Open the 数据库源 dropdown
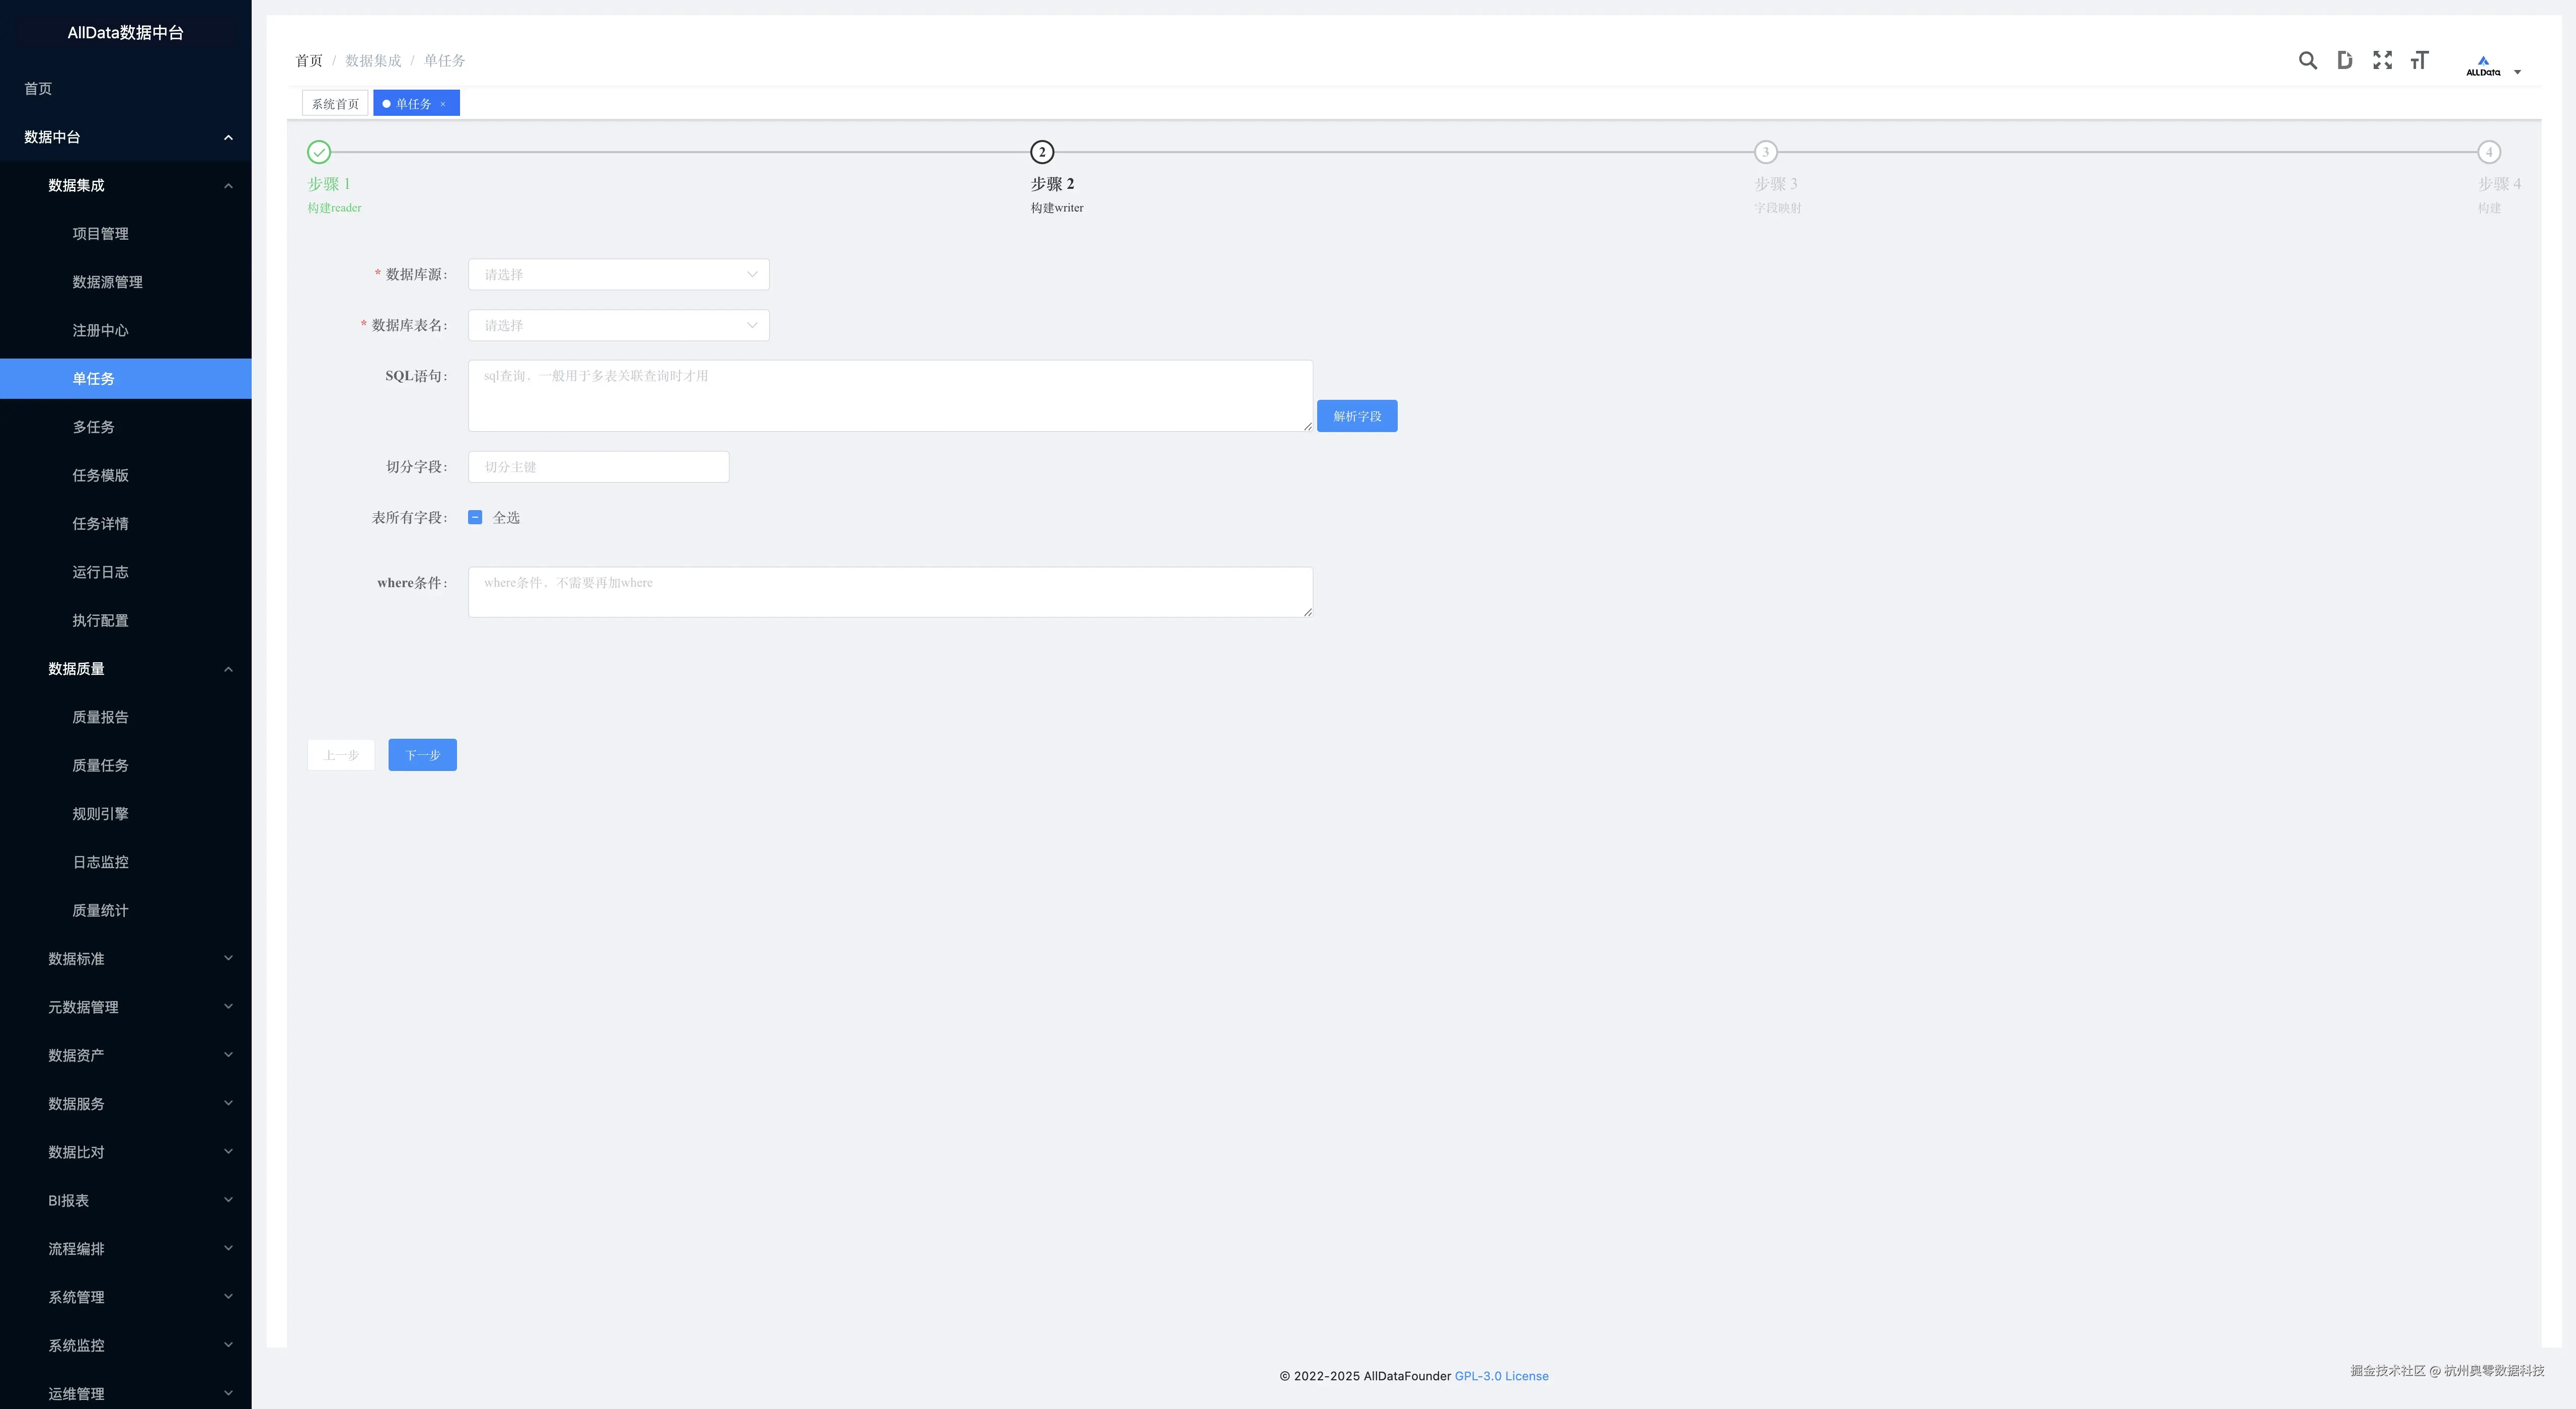2576x1409 pixels. click(x=618, y=274)
